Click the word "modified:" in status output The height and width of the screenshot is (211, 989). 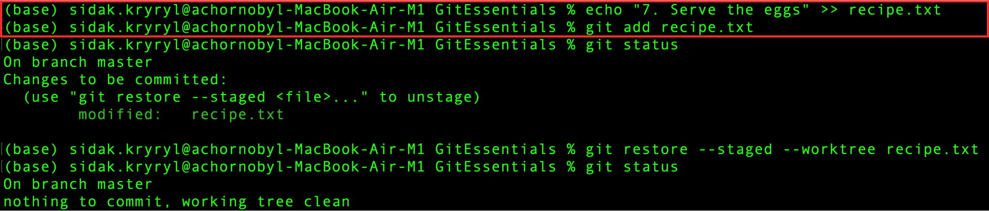(120, 115)
